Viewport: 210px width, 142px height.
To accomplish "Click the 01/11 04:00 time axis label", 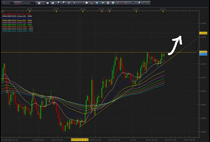I will (114, 140).
